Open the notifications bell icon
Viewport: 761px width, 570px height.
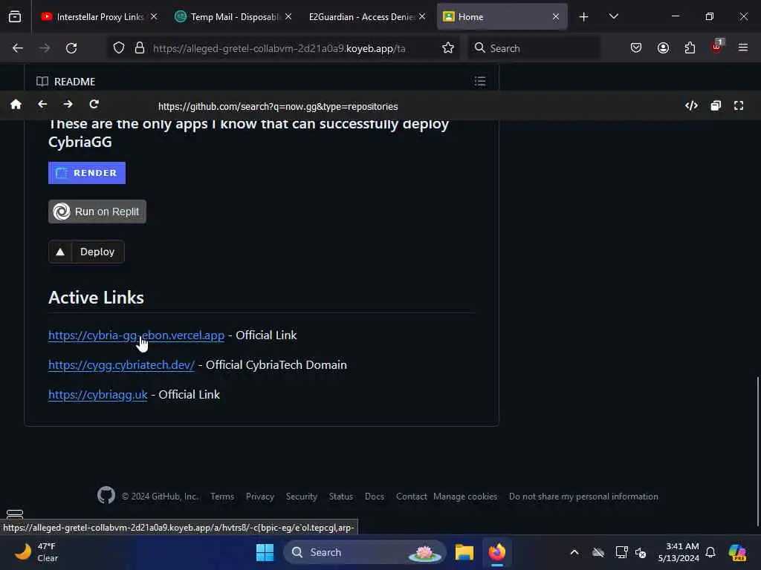coord(710,552)
